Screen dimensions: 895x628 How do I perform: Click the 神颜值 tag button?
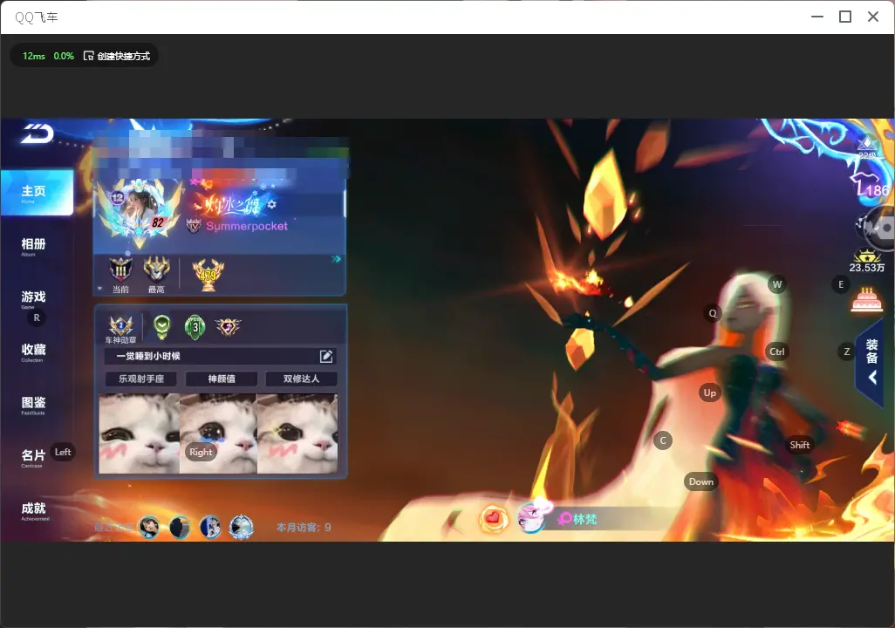click(x=222, y=379)
